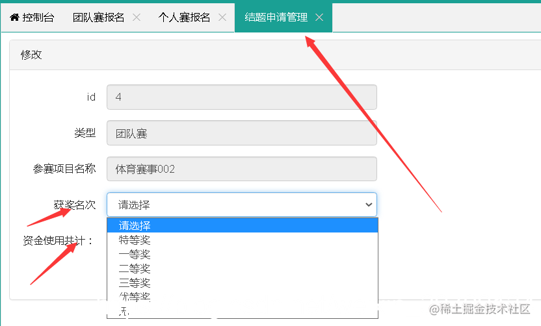Click the 类型 field showing 团队赛
Viewport: 541px width, 326px height.
[241, 133]
